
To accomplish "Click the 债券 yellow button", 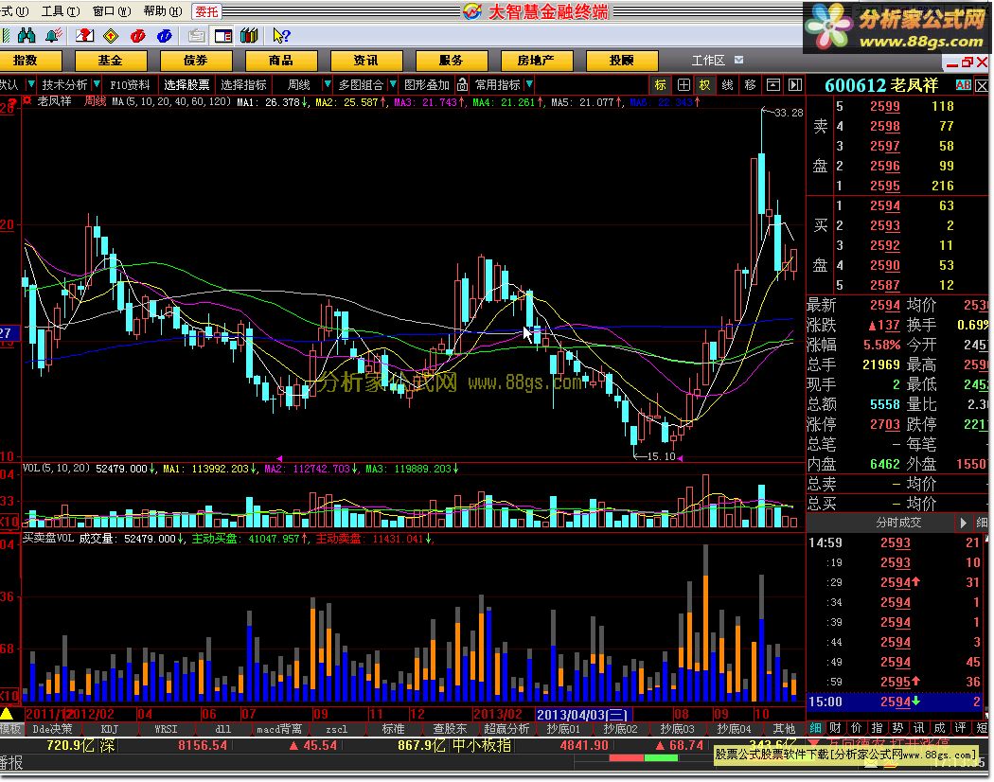I will [x=196, y=61].
